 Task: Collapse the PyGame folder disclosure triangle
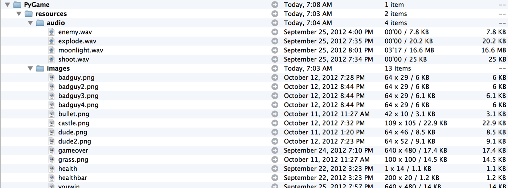(7, 5)
